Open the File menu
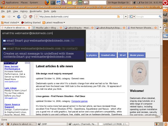 point(3,11)
